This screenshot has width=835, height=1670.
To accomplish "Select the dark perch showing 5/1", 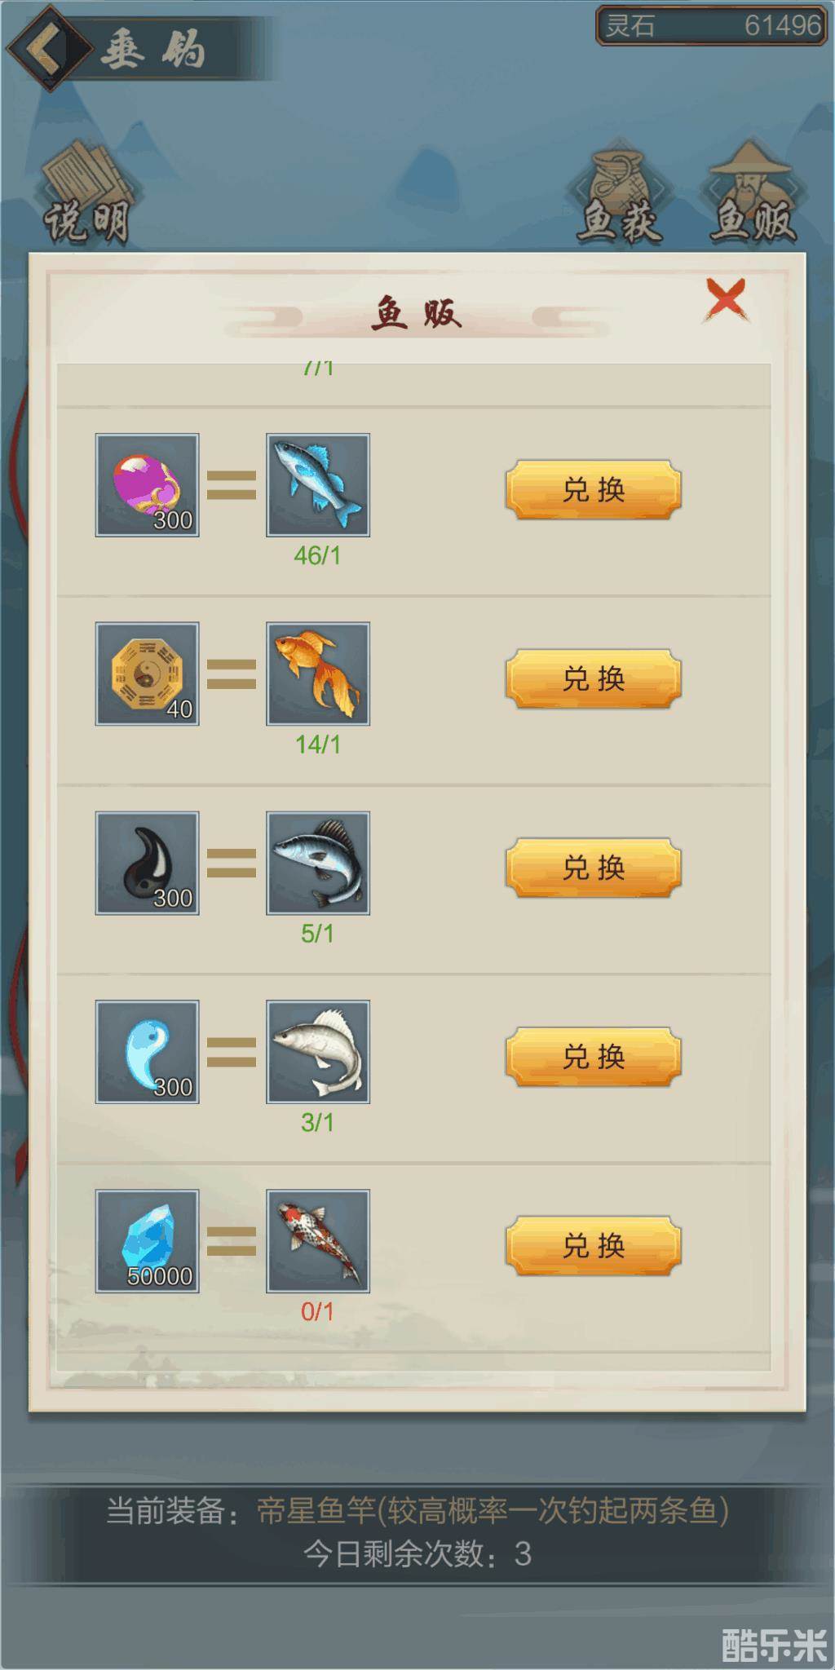I will 318,864.
